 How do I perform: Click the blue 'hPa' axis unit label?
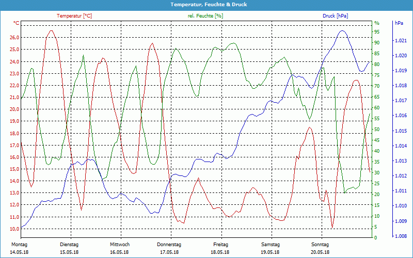click(399, 23)
